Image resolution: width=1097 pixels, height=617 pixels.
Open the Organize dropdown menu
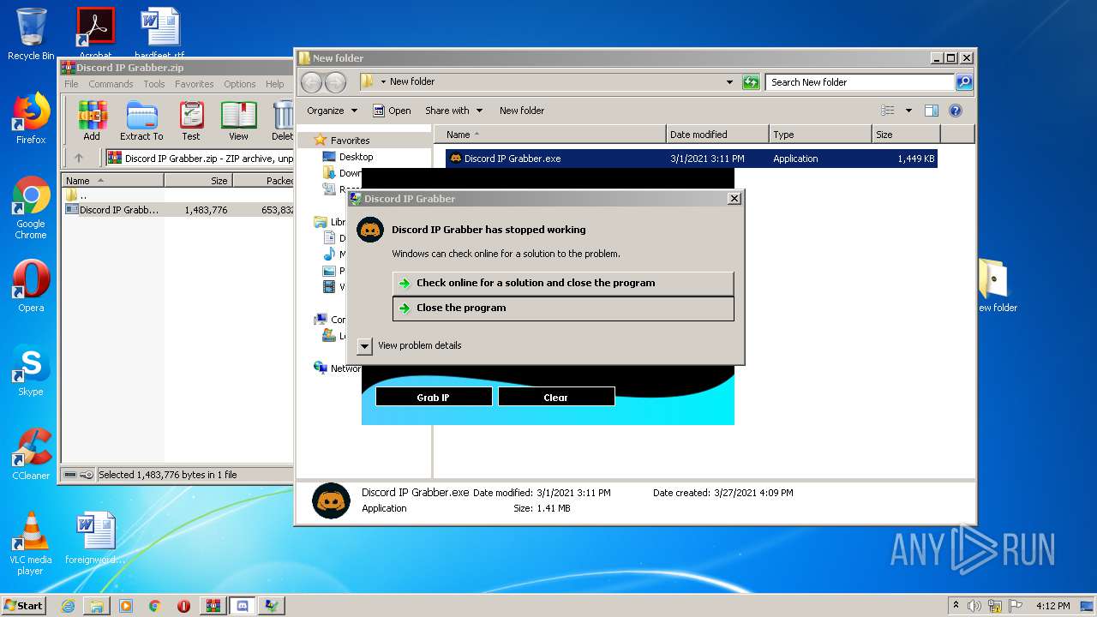[332, 111]
